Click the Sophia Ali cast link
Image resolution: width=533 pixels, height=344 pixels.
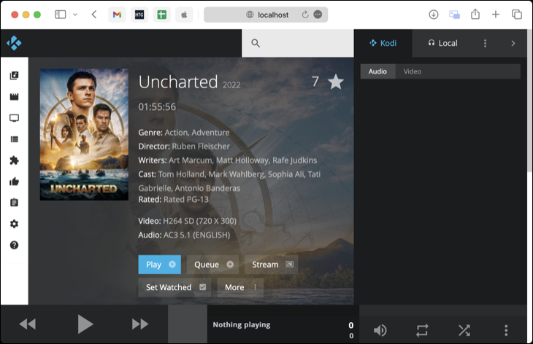[286, 174]
